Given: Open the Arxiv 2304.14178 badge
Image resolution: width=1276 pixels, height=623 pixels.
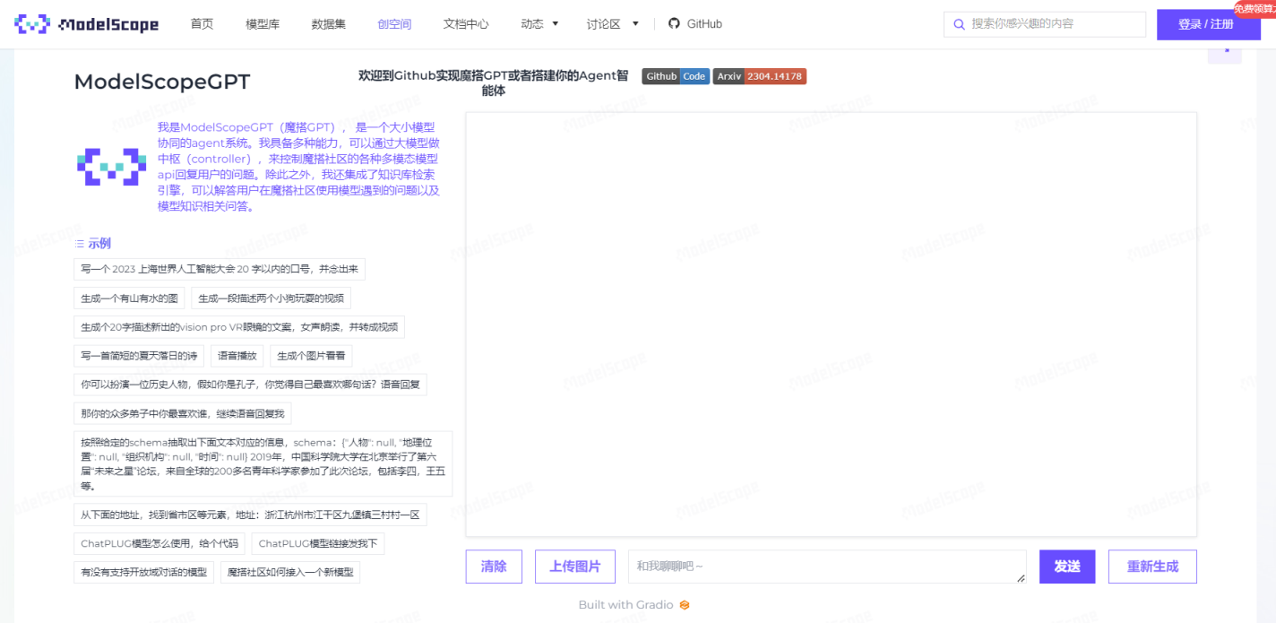Looking at the screenshot, I should pyautogui.click(x=759, y=76).
